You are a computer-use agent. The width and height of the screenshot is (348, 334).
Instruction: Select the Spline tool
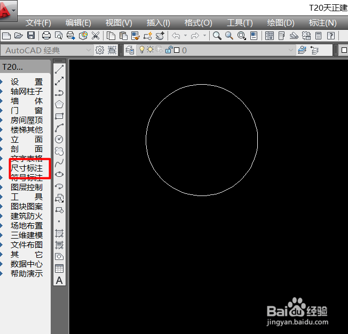tap(59, 163)
